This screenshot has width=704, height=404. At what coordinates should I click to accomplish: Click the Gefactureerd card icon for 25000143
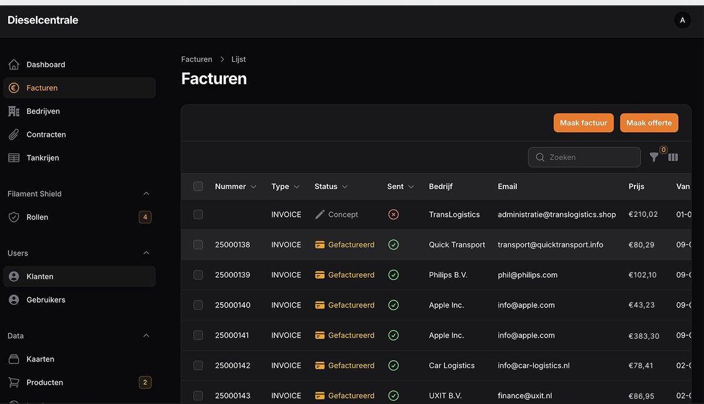[x=320, y=396]
